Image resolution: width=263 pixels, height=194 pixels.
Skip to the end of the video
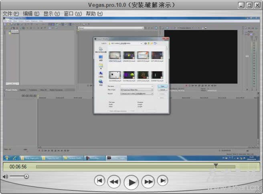(x=162, y=181)
